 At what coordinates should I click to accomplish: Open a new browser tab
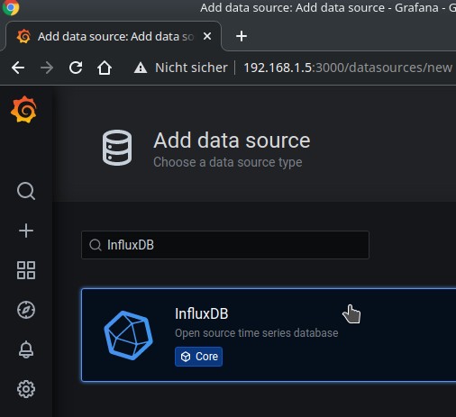(x=242, y=36)
